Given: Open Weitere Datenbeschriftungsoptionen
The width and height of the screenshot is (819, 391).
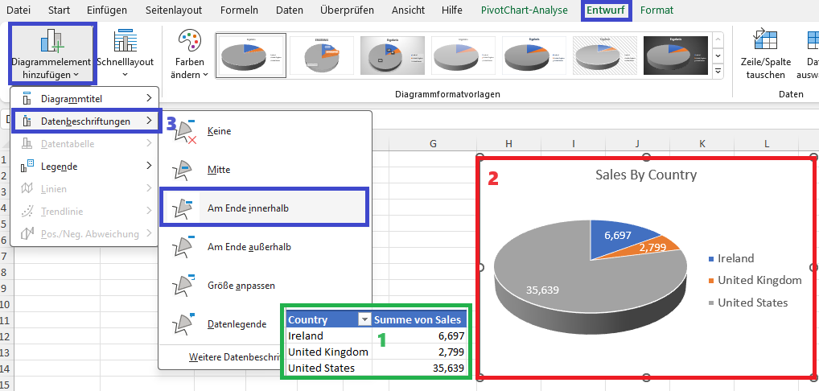Looking at the screenshot, I should pyautogui.click(x=235, y=357).
